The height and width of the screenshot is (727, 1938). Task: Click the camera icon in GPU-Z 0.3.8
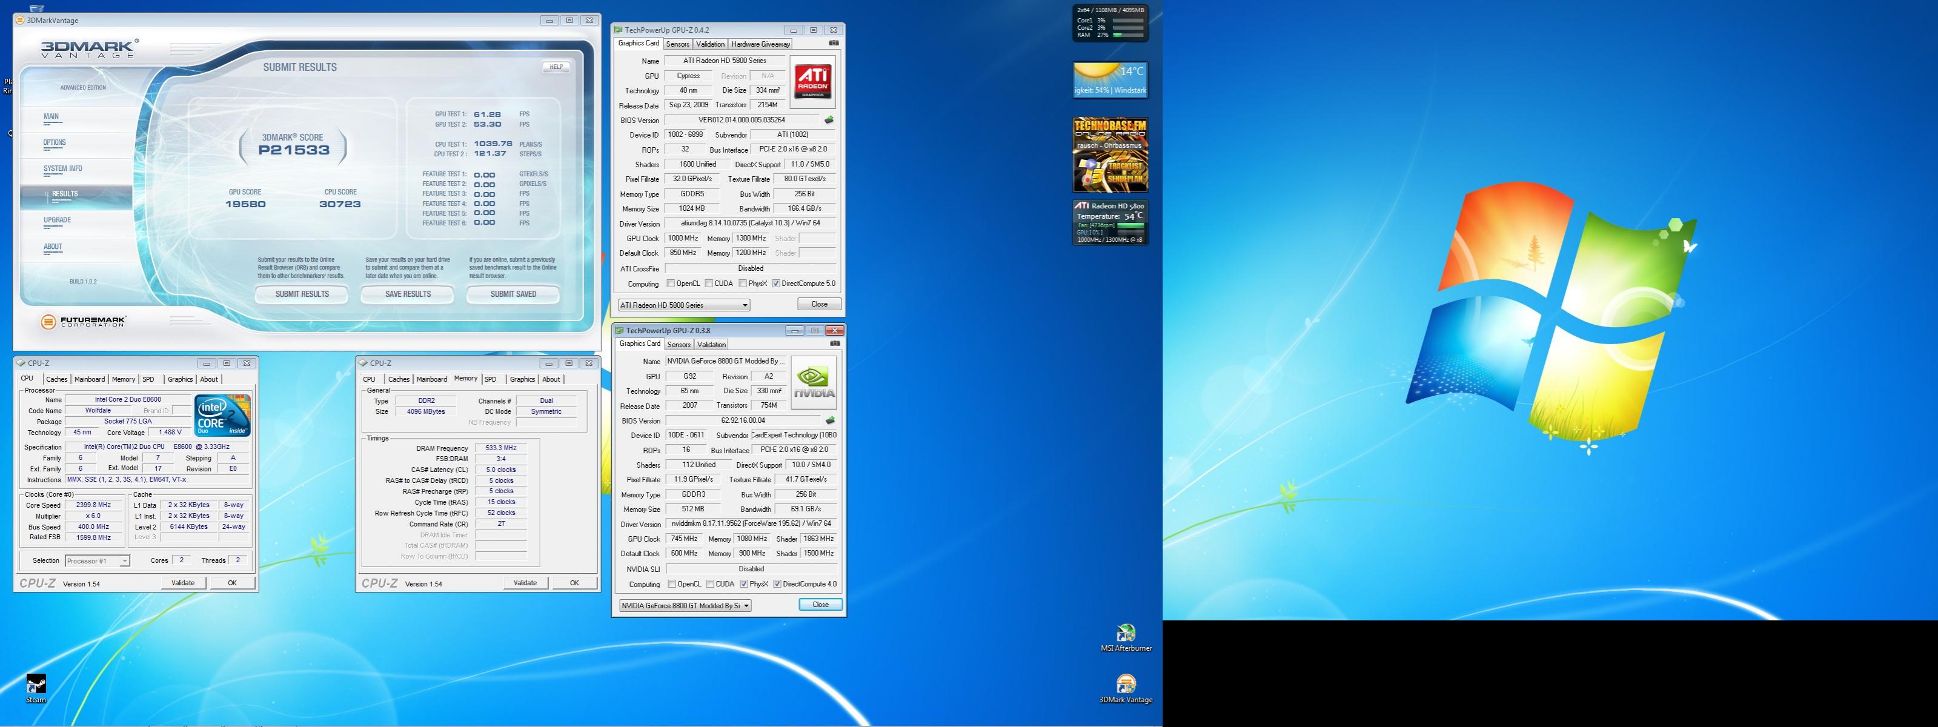click(x=834, y=343)
